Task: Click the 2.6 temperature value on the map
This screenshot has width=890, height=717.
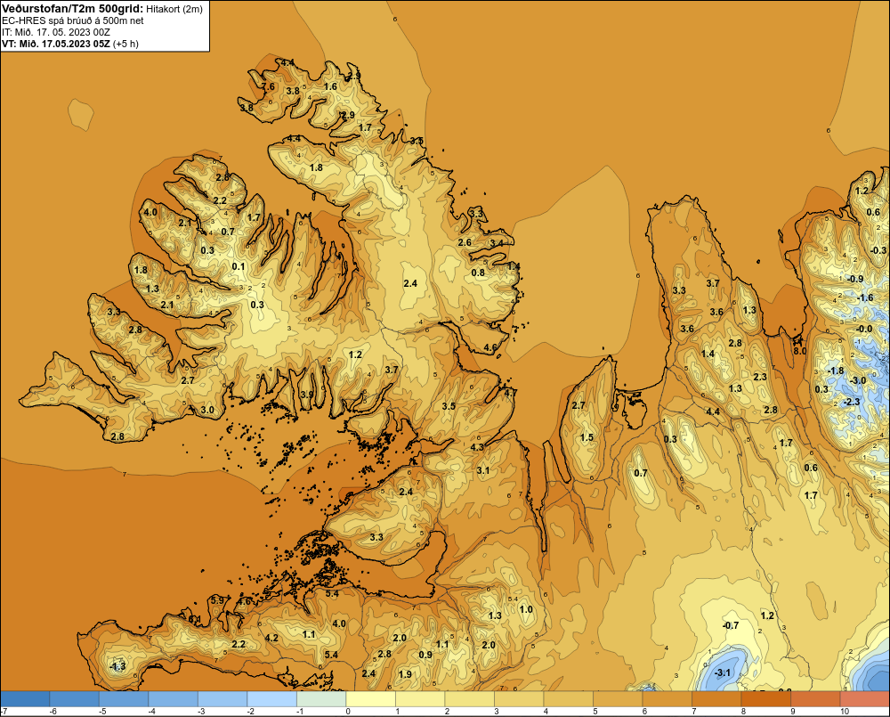Action: click(x=465, y=242)
